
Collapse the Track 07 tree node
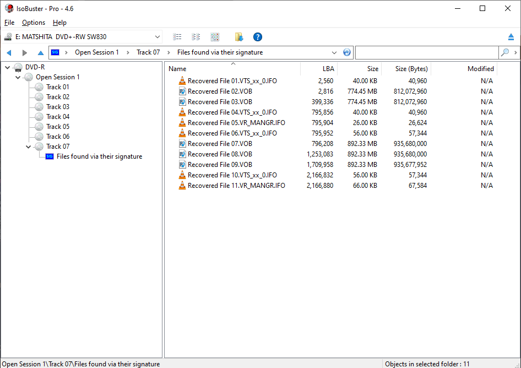tap(28, 147)
